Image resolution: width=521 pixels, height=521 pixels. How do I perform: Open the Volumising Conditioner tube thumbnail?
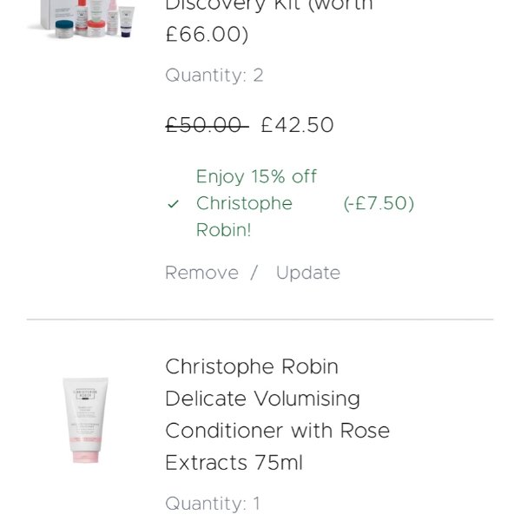pyautogui.click(x=85, y=419)
